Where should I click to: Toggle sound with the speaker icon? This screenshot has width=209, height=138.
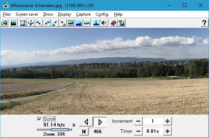tap(104, 23)
